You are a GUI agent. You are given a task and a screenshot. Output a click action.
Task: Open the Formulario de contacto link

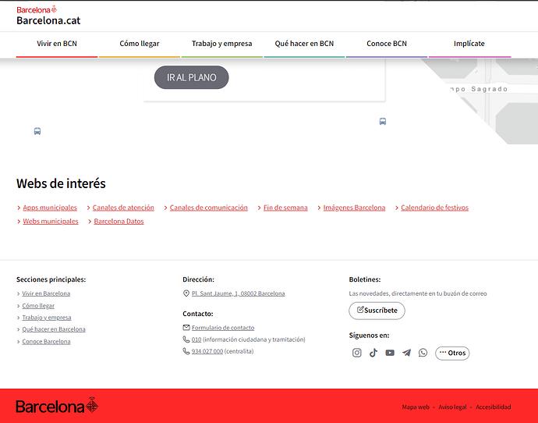[223, 328]
